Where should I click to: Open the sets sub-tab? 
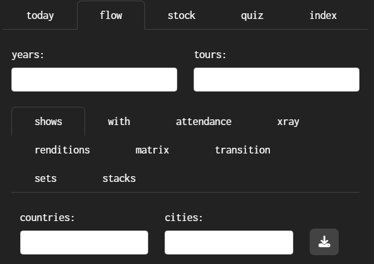45,179
